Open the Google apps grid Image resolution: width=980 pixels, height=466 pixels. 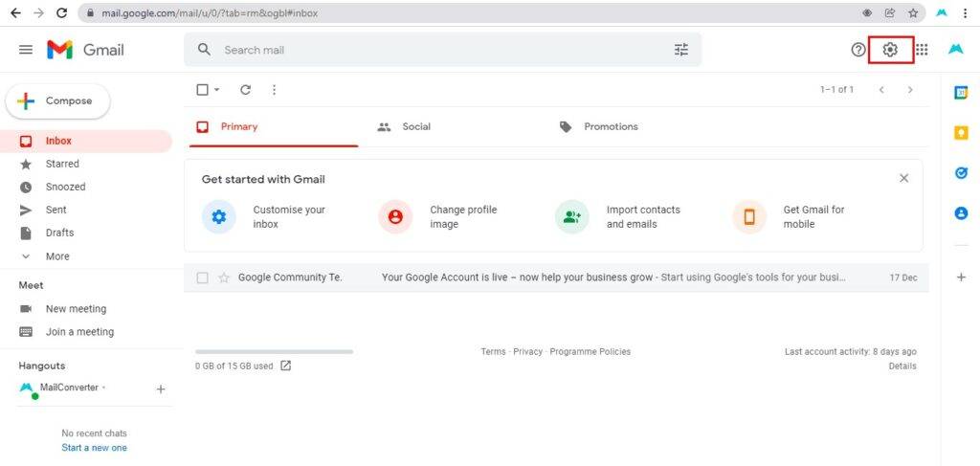[x=922, y=50]
